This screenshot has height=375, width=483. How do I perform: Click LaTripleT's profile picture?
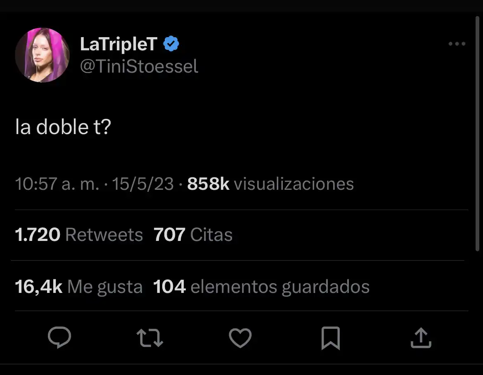(x=43, y=55)
